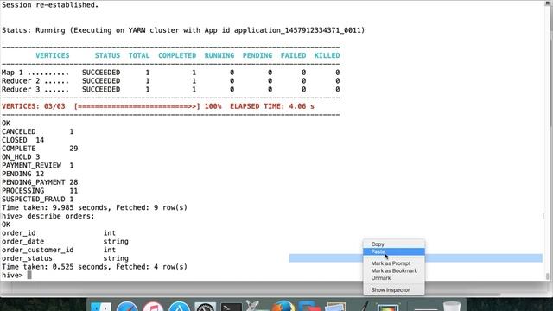
Task: Click the 'RUNNING' column header
Action: pos(219,55)
